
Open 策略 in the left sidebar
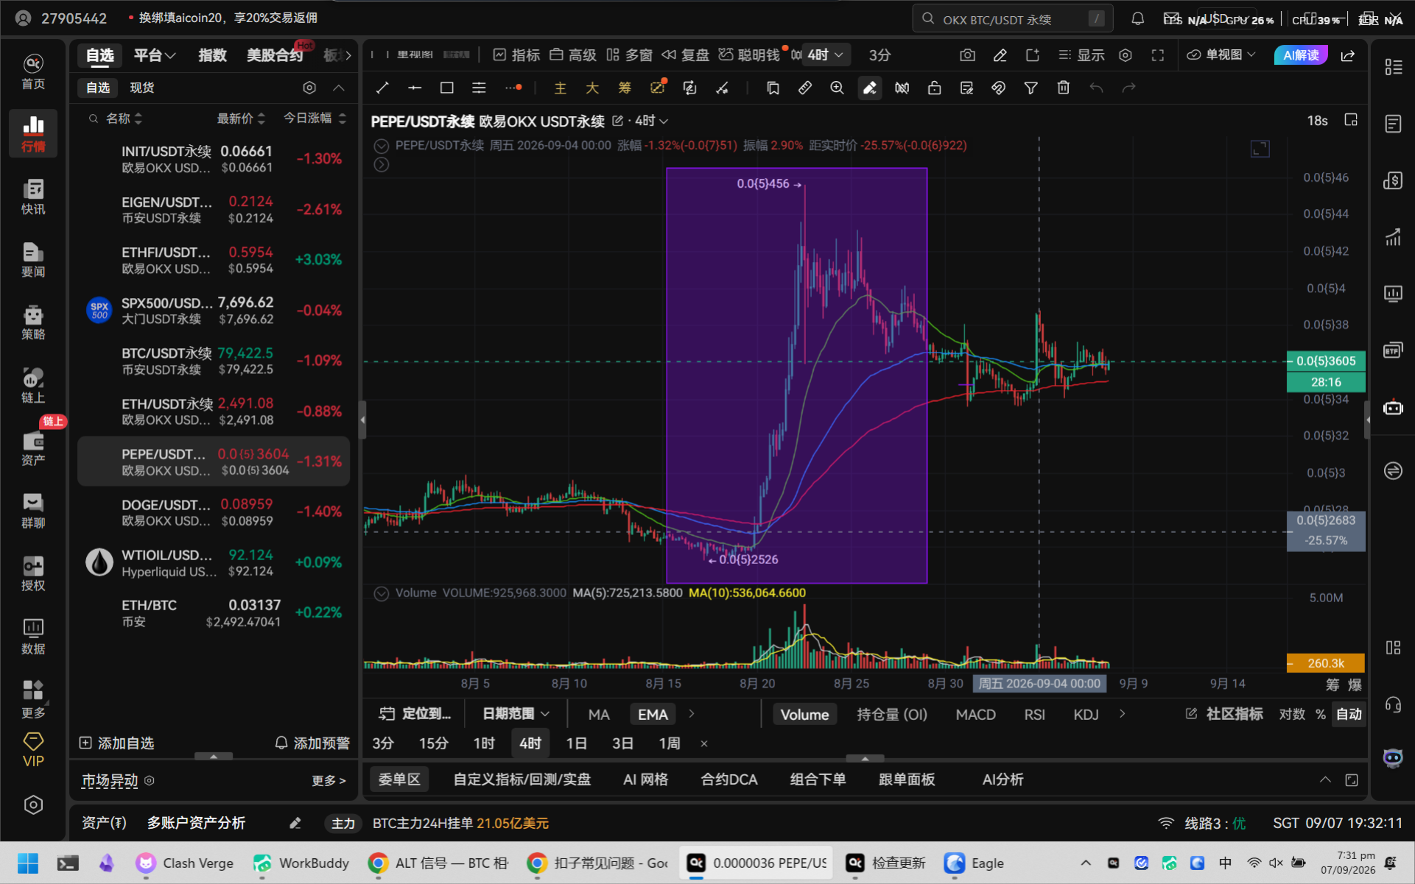(33, 322)
